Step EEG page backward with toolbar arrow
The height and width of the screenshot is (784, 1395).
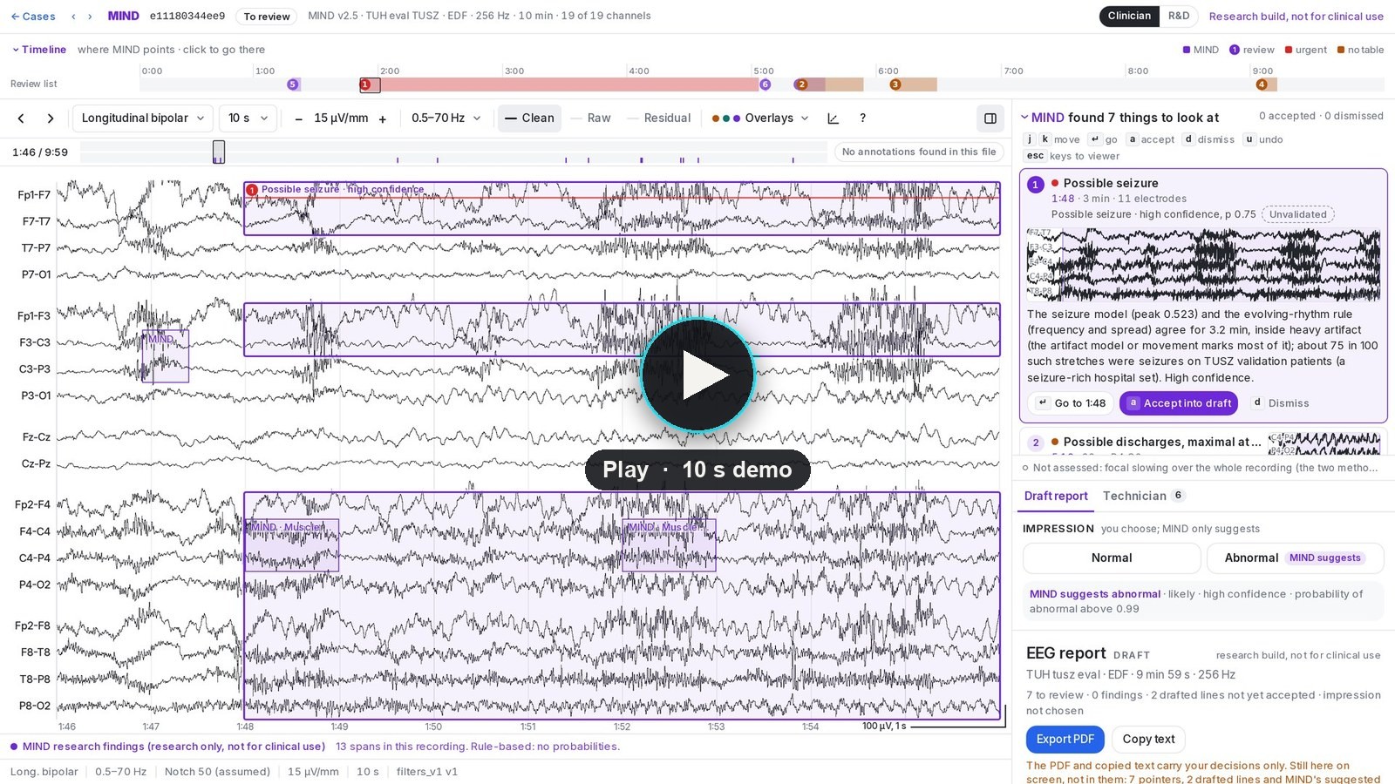click(x=21, y=118)
